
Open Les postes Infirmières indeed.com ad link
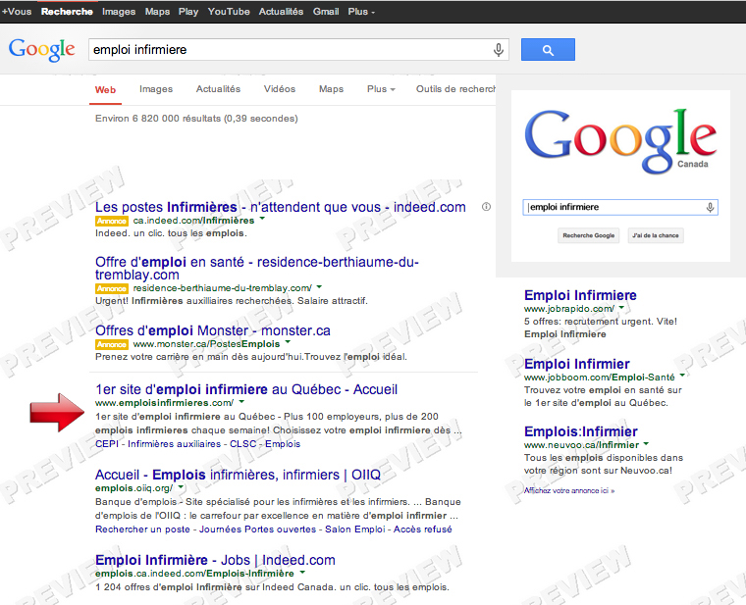(280, 207)
